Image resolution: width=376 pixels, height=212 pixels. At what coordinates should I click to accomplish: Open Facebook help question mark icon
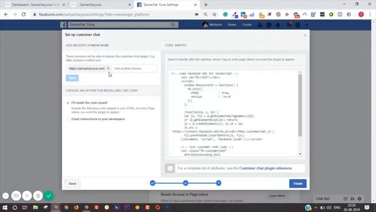tap(298, 25)
